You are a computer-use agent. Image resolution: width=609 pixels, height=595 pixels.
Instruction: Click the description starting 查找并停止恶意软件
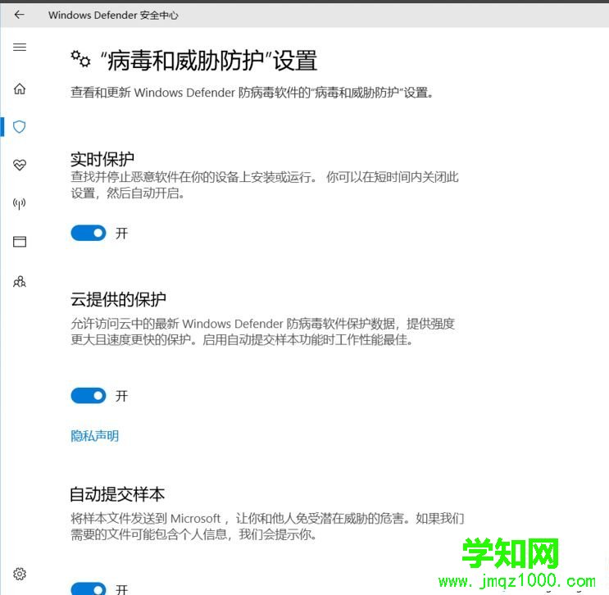click(x=265, y=185)
